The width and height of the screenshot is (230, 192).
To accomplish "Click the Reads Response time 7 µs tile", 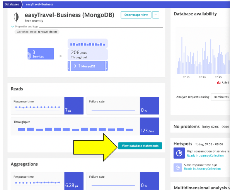I will pyautogui.click(x=47, y=106).
